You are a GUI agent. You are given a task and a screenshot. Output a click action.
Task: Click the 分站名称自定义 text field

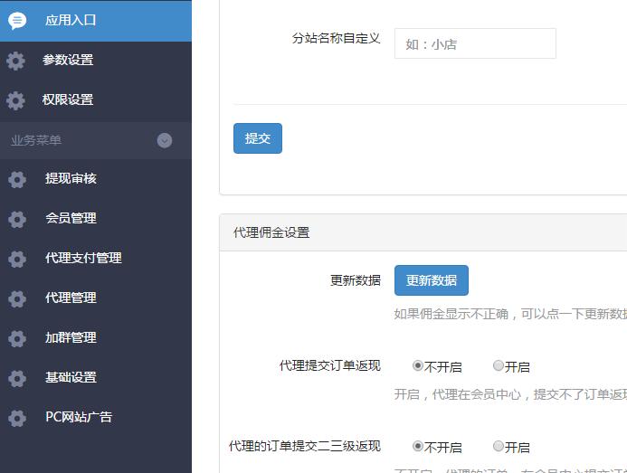(474, 43)
